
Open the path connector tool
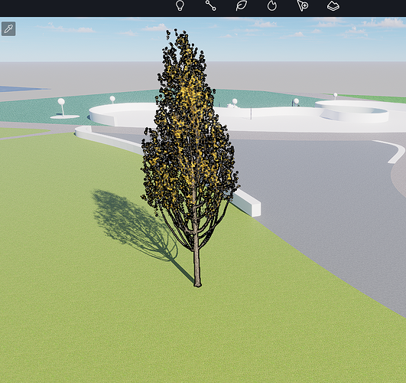[x=210, y=5]
